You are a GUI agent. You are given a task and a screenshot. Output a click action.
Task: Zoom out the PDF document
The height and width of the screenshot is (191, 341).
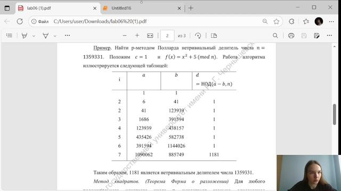tap(124, 36)
